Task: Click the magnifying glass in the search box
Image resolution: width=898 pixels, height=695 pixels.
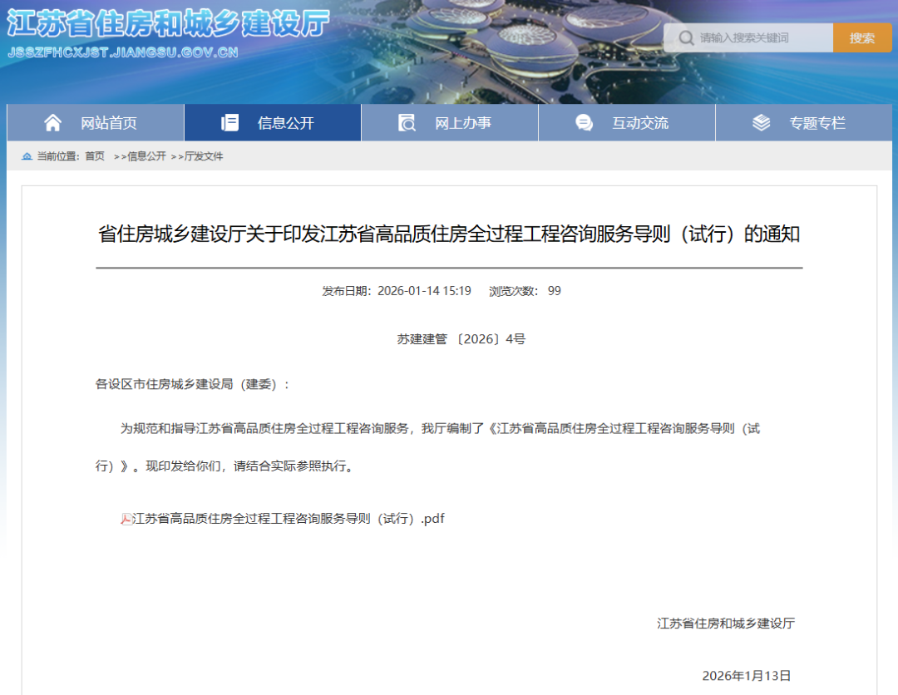Action: [x=685, y=37]
